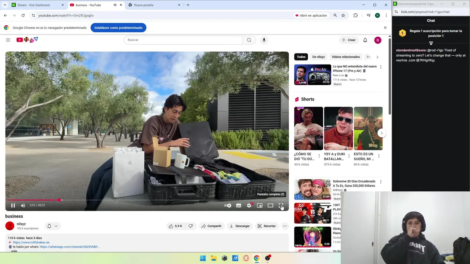The height and width of the screenshot is (264, 470).
Task: Select the De nilxyz filter chip
Action: [x=318, y=57]
